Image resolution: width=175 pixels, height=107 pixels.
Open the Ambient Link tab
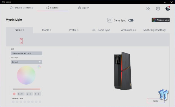click(128, 30)
